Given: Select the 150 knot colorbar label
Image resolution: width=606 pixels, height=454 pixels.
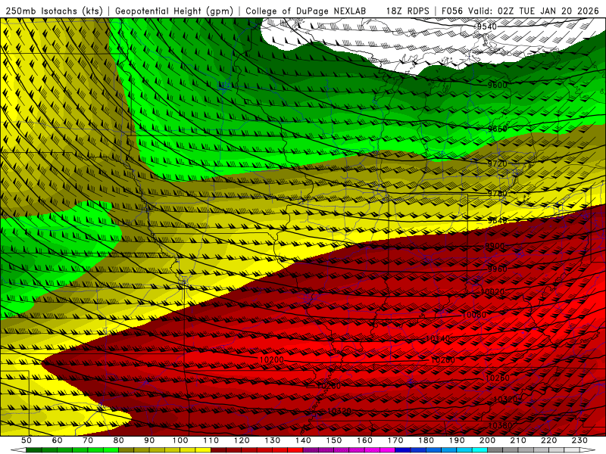Looking at the screenshot, I should tap(334, 440).
